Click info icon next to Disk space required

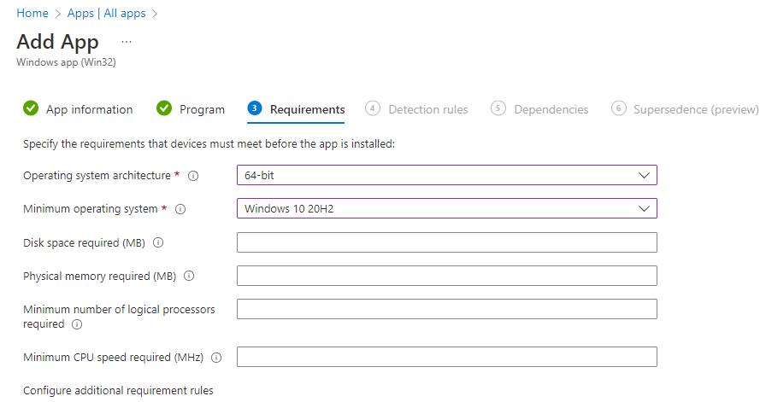[158, 243]
